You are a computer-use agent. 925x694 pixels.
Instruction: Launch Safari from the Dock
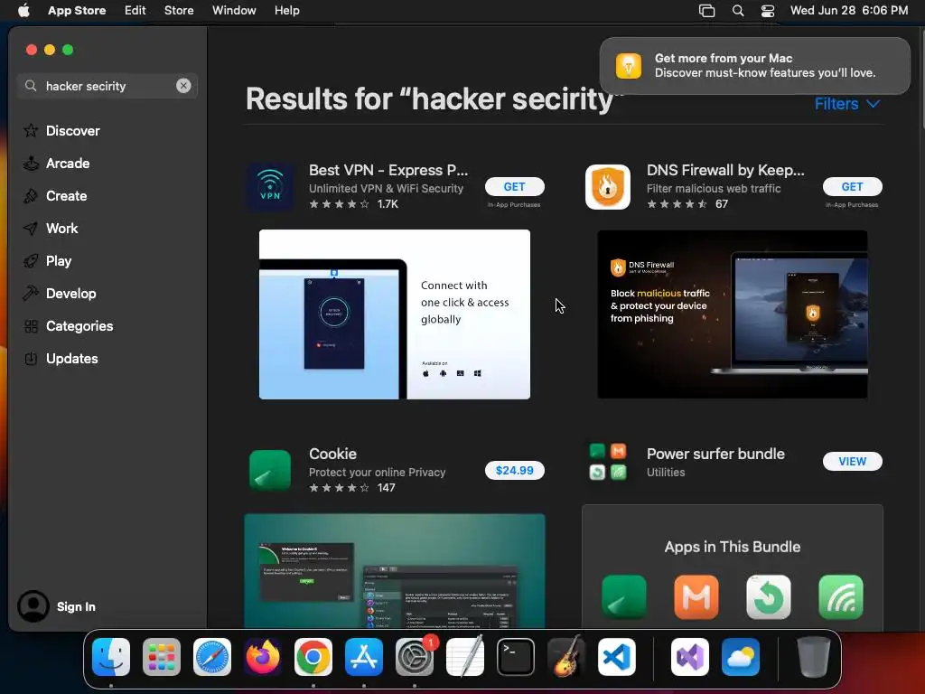click(212, 657)
